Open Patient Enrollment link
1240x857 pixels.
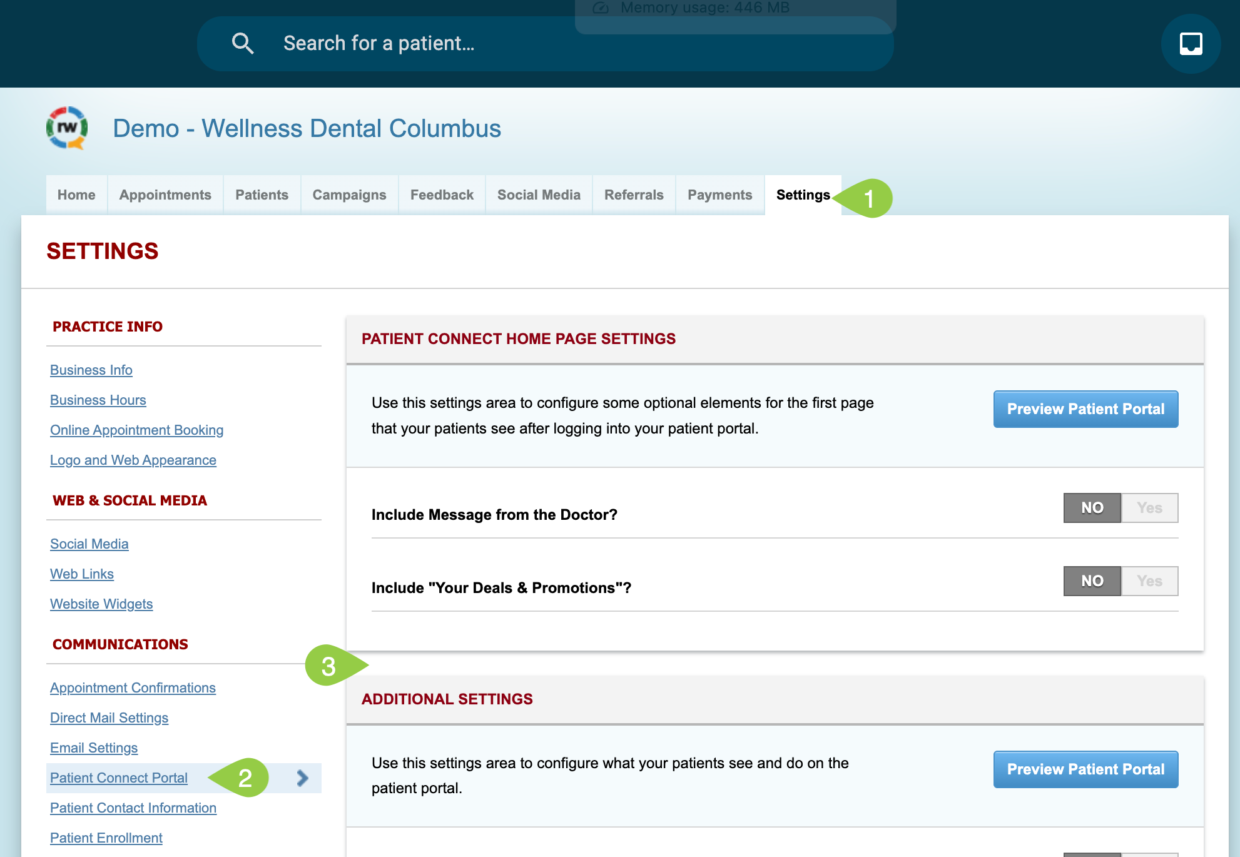point(106,838)
